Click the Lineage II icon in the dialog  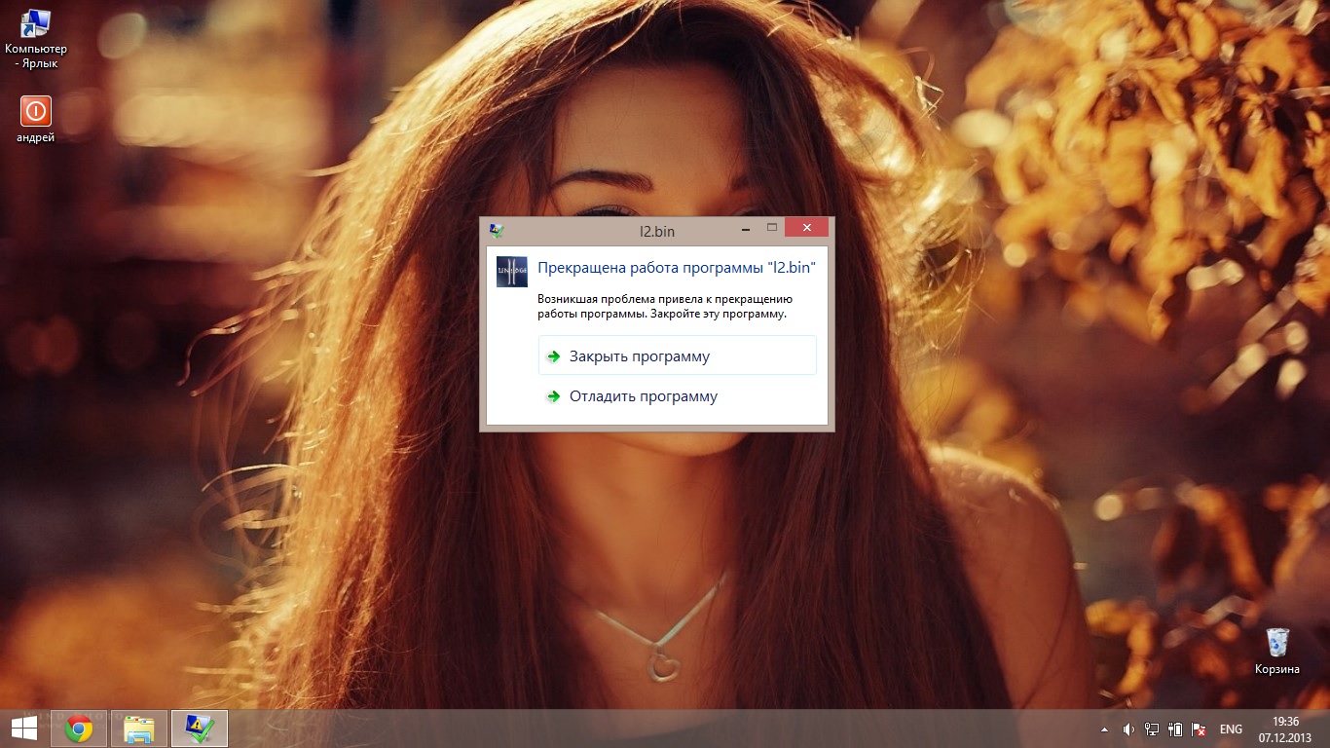(511, 271)
